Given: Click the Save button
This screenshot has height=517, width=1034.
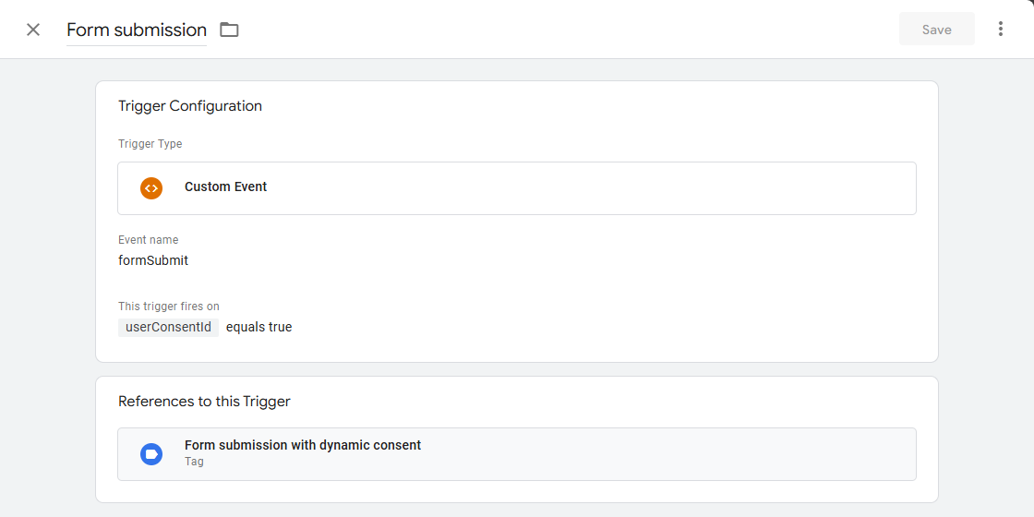Looking at the screenshot, I should (936, 29).
